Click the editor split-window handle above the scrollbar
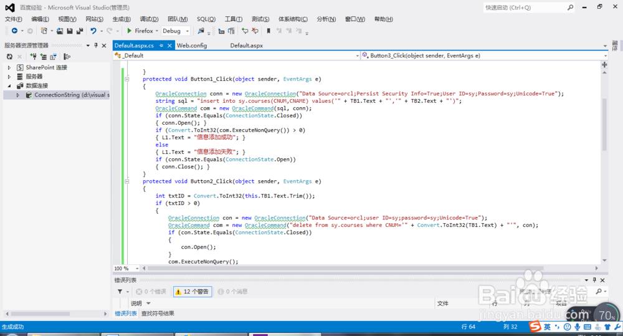This screenshot has width=623, height=336. tap(604, 64)
